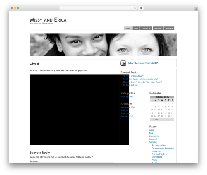Open Funnels? in Pages list
The image size is (207, 175).
click(x=153, y=139)
